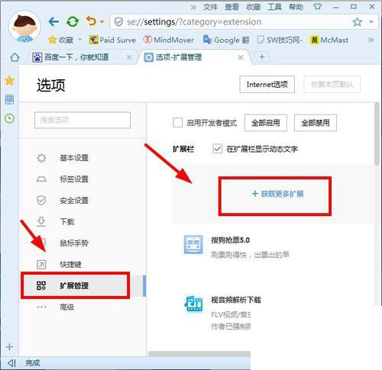Click the skin shirt icon in title bar
This screenshot has width=382, height=370.
point(317,6)
